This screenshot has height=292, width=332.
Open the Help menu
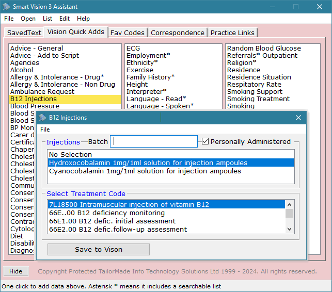pyautogui.click(x=83, y=19)
